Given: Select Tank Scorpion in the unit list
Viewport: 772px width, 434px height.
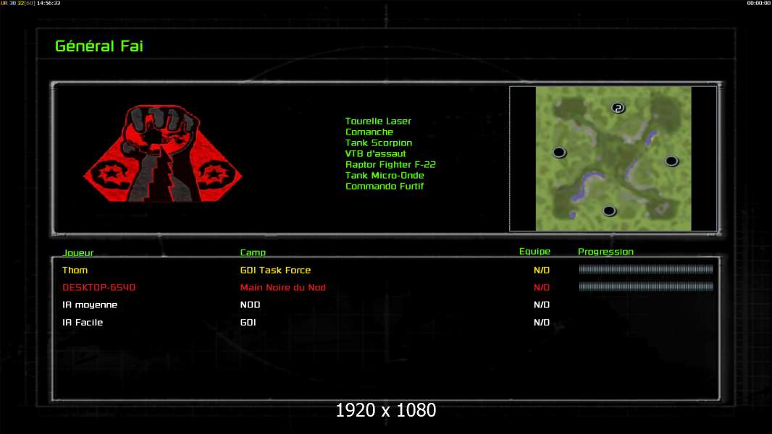Looking at the screenshot, I should pyautogui.click(x=379, y=142).
